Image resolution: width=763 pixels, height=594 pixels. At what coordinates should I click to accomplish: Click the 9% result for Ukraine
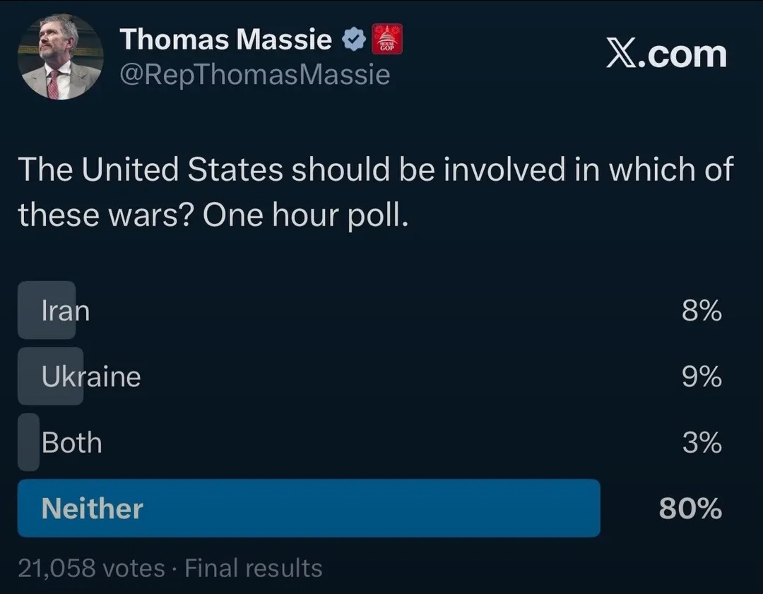coord(702,376)
